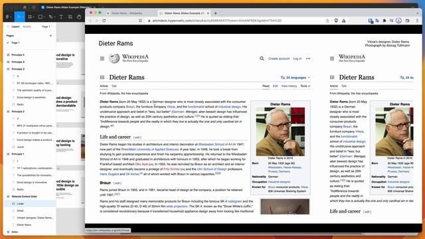
Task: Open the Wikipedia more options ellipsis
Action: pos(308,58)
